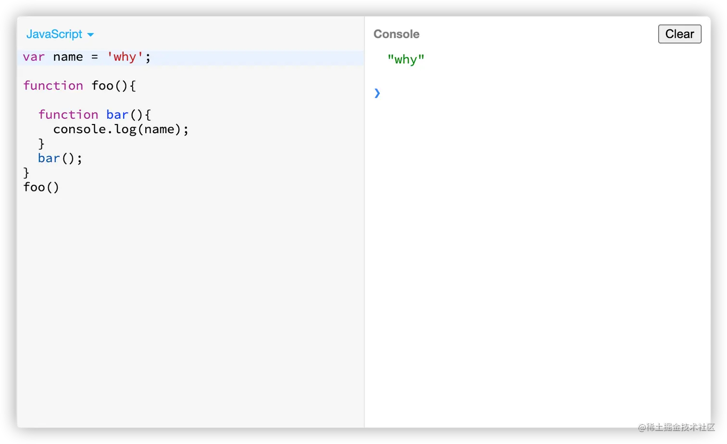Image resolution: width=727 pixels, height=444 pixels.
Task: Click the bar name in its declaration
Action: [117, 114]
